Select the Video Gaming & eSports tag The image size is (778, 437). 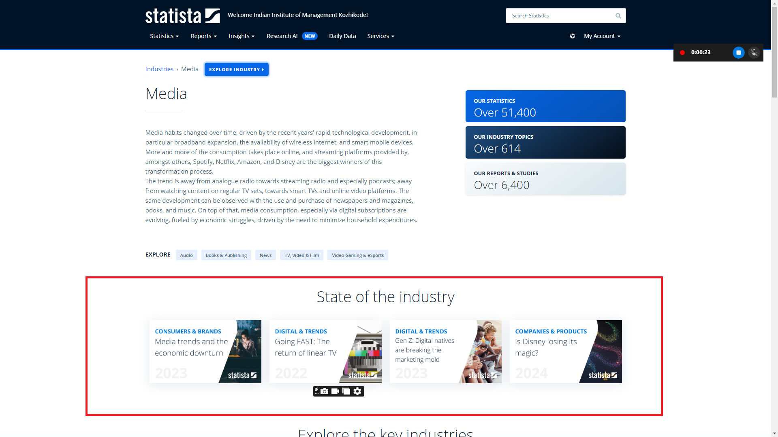tap(357, 255)
